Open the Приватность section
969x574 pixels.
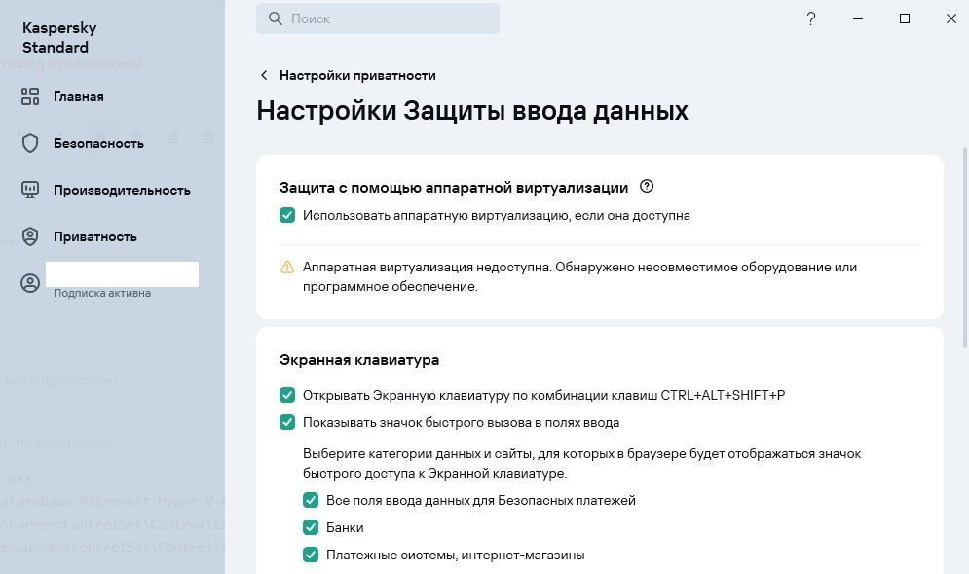[x=95, y=237]
